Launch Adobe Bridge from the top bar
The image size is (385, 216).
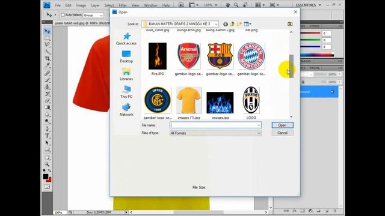point(180,5)
